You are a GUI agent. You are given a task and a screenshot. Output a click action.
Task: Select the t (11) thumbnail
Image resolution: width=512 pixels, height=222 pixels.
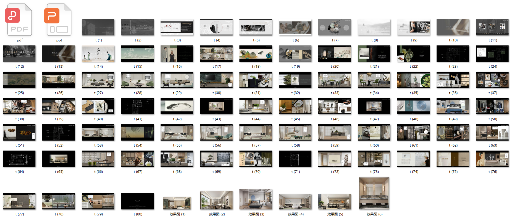[492, 27]
